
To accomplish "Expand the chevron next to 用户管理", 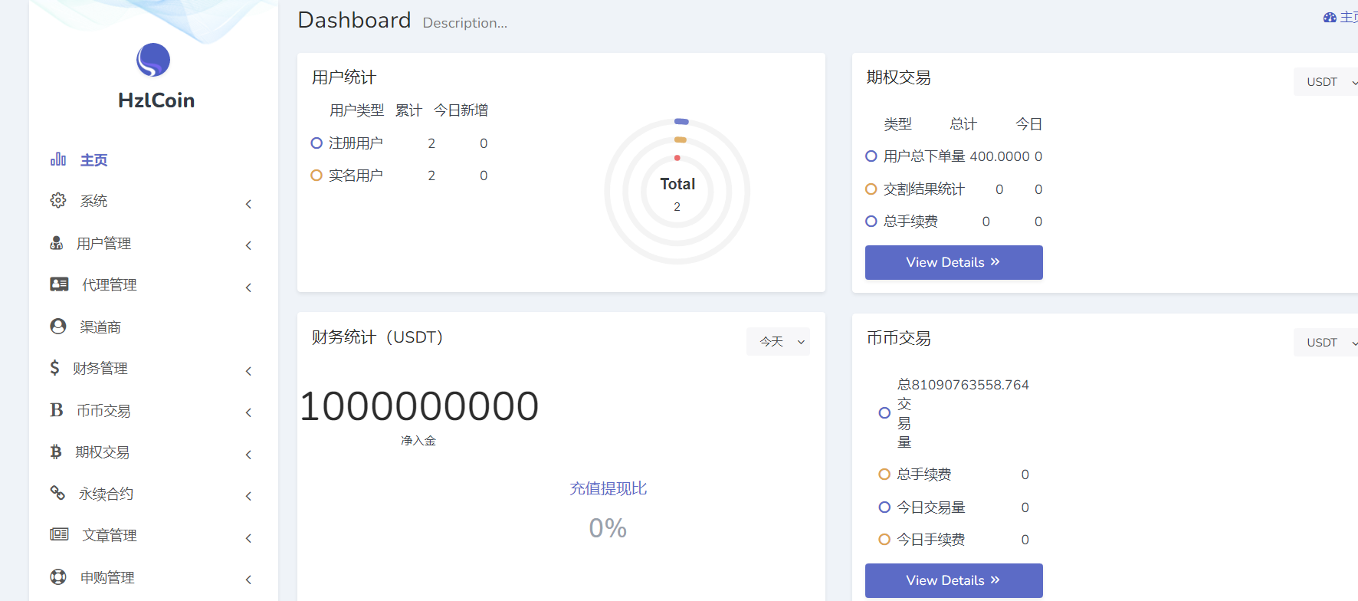I will click(248, 245).
